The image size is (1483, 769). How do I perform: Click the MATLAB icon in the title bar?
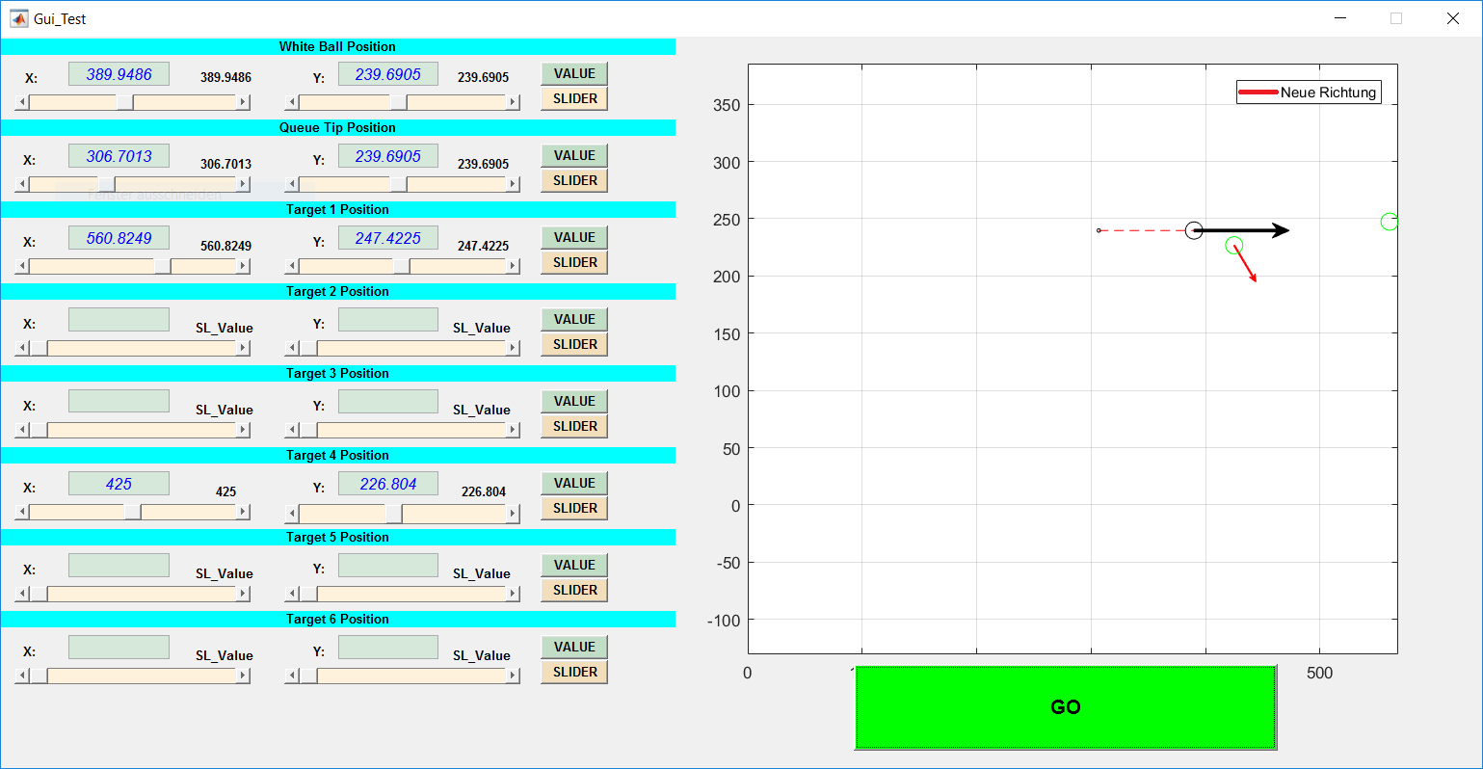pyautogui.click(x=18, y=18)
